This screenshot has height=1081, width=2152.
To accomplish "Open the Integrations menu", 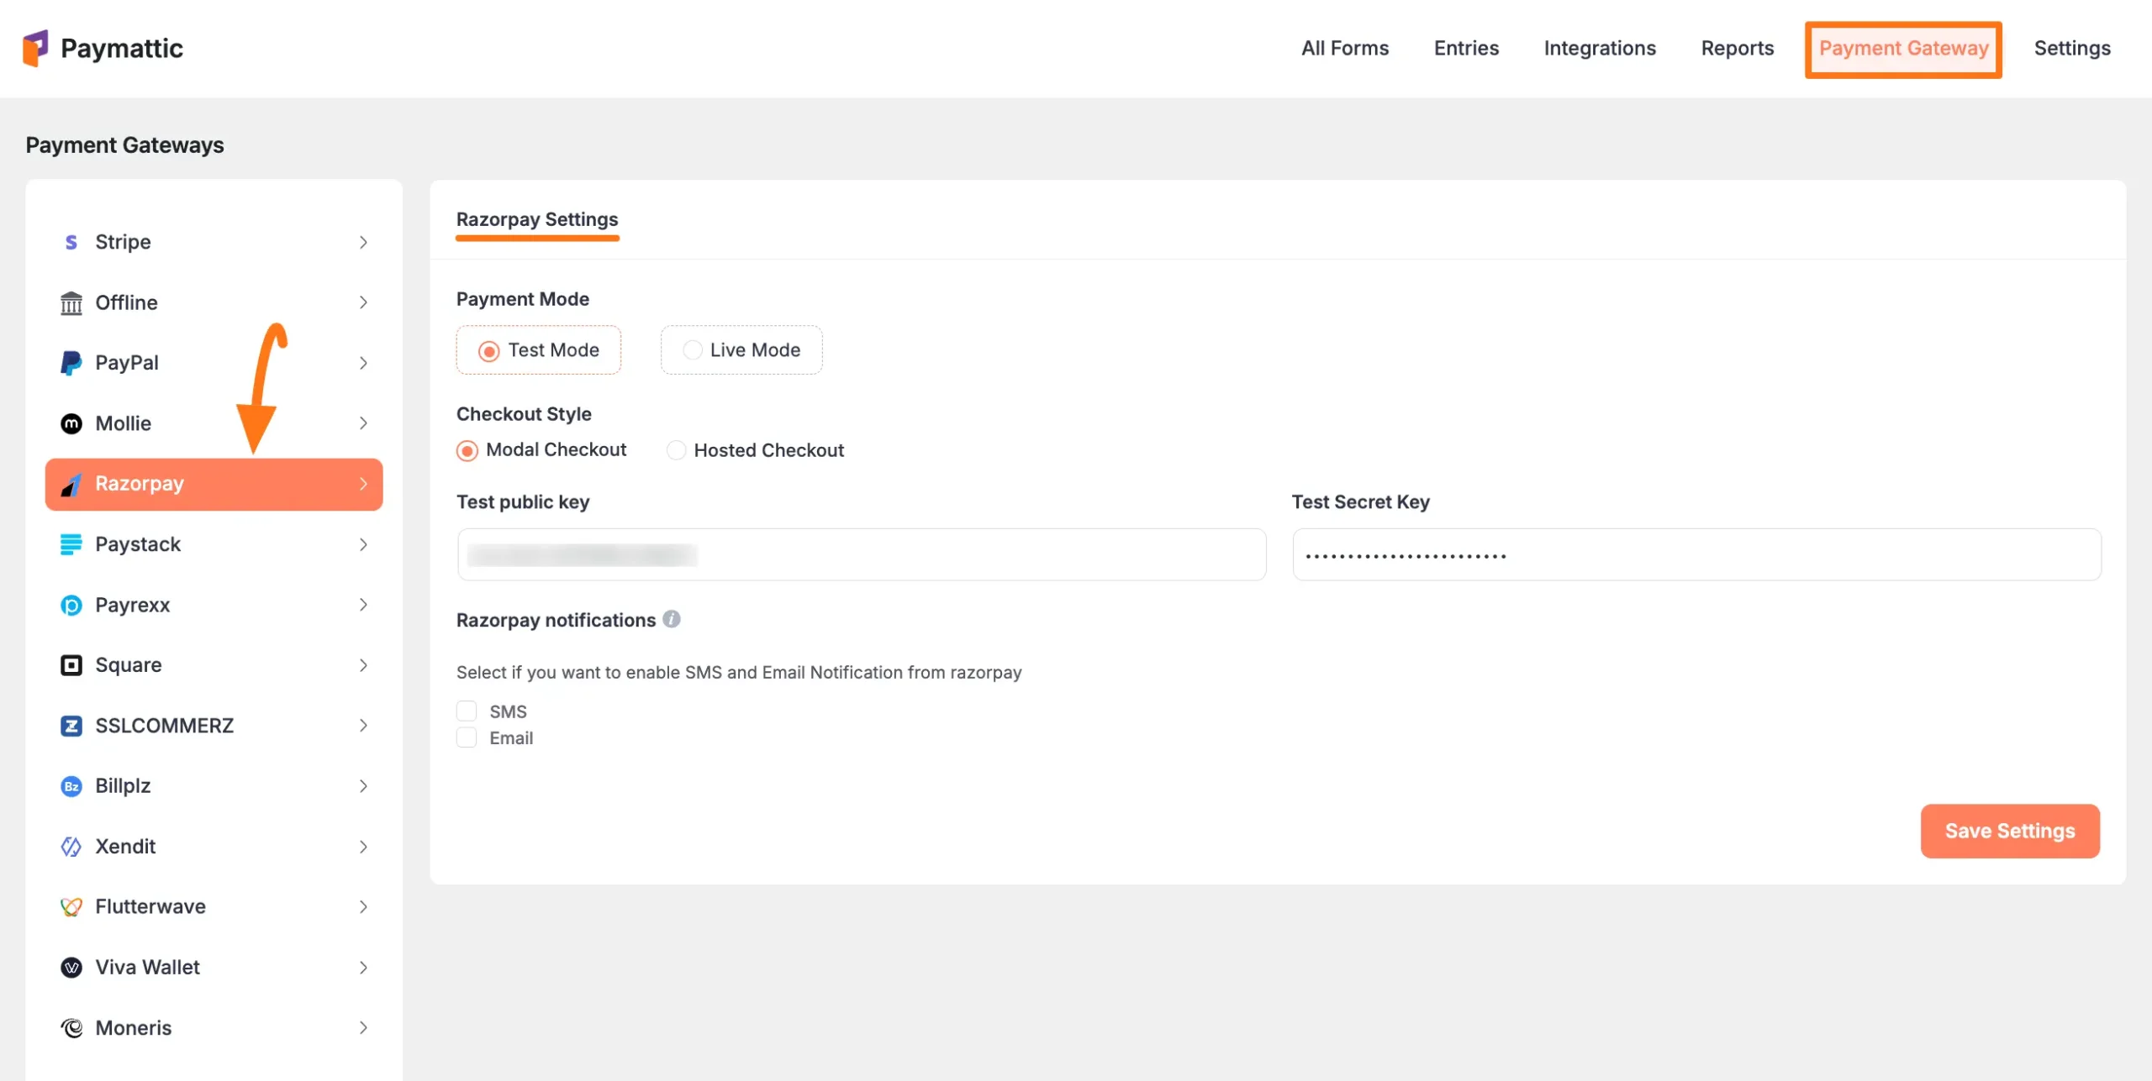I will [x=1600, y=48].
